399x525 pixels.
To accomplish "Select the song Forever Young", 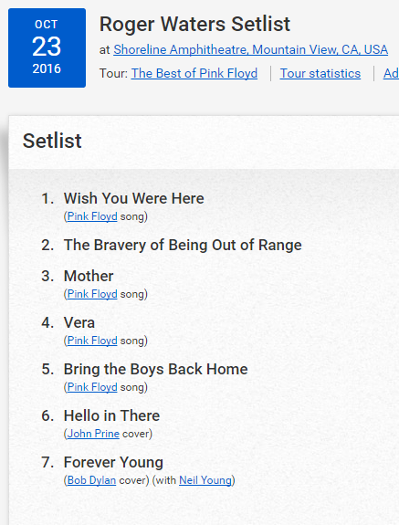I will (113, 463).
